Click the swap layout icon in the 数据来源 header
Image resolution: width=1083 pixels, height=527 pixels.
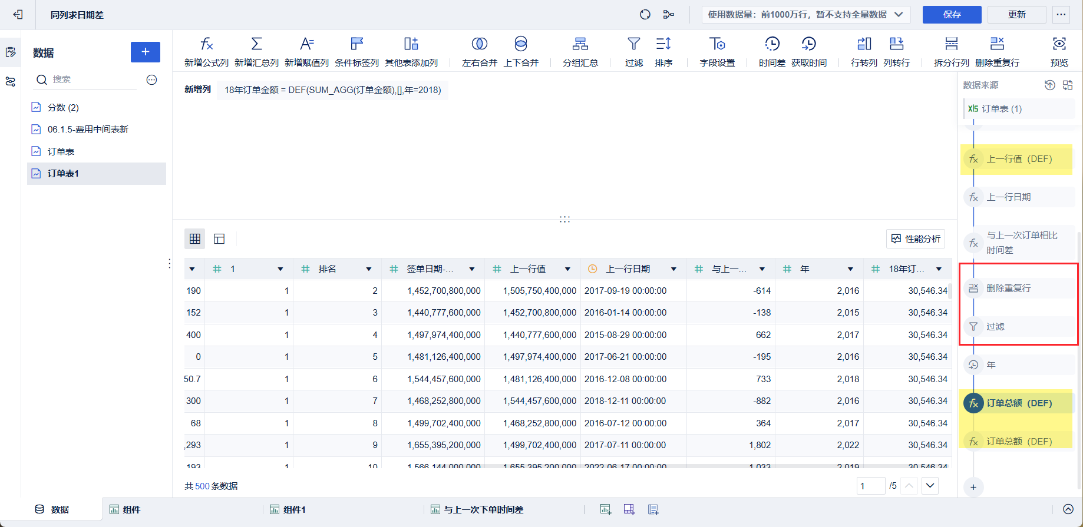pyautogui.click(x=1068, y=85)
